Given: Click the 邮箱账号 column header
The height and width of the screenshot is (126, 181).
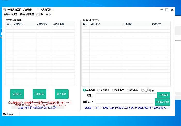Looking at the screenshot, I should (19, 24).
